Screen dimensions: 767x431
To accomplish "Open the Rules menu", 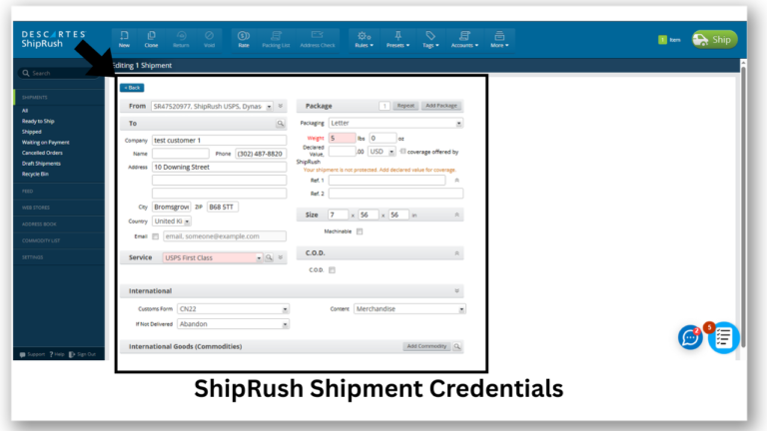I will tap(364, 39).
